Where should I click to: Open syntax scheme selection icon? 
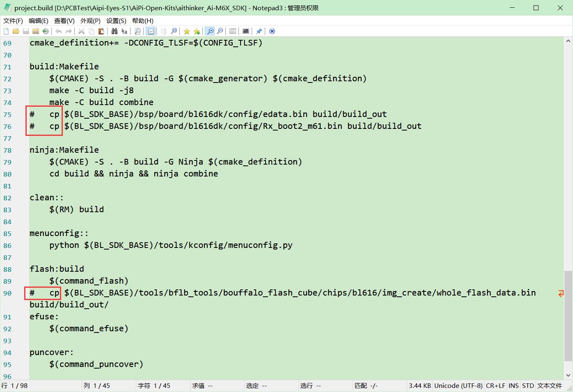tap(233, 31)
